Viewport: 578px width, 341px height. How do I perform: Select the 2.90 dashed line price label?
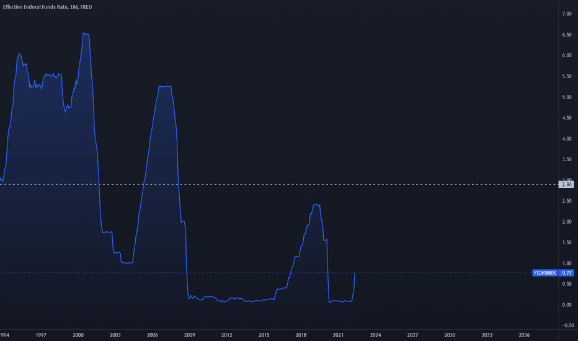coord(567,184)
